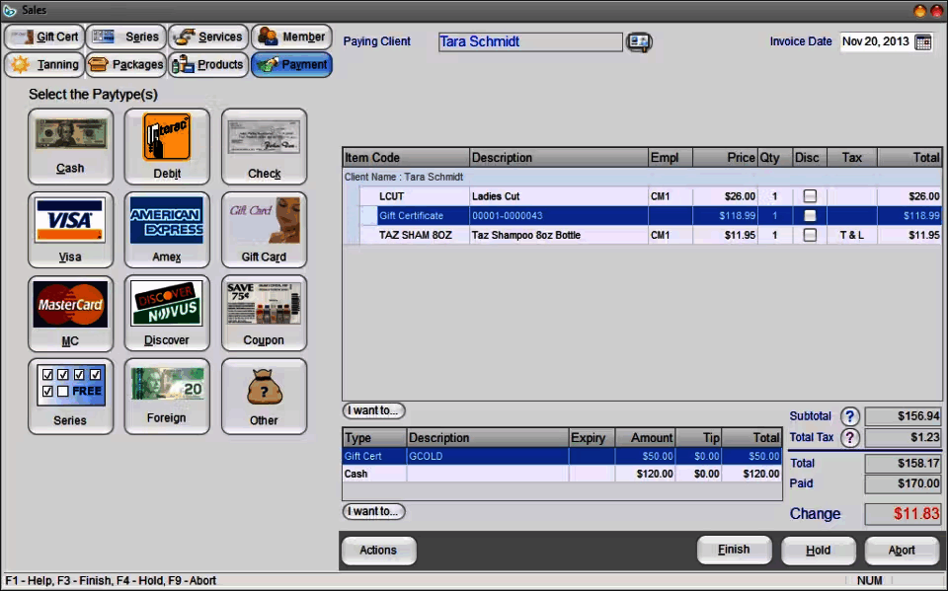Viewport: 948px width, 591px height.
Task: Check discount box for Taz Shampoo
Action: point(810,236)
